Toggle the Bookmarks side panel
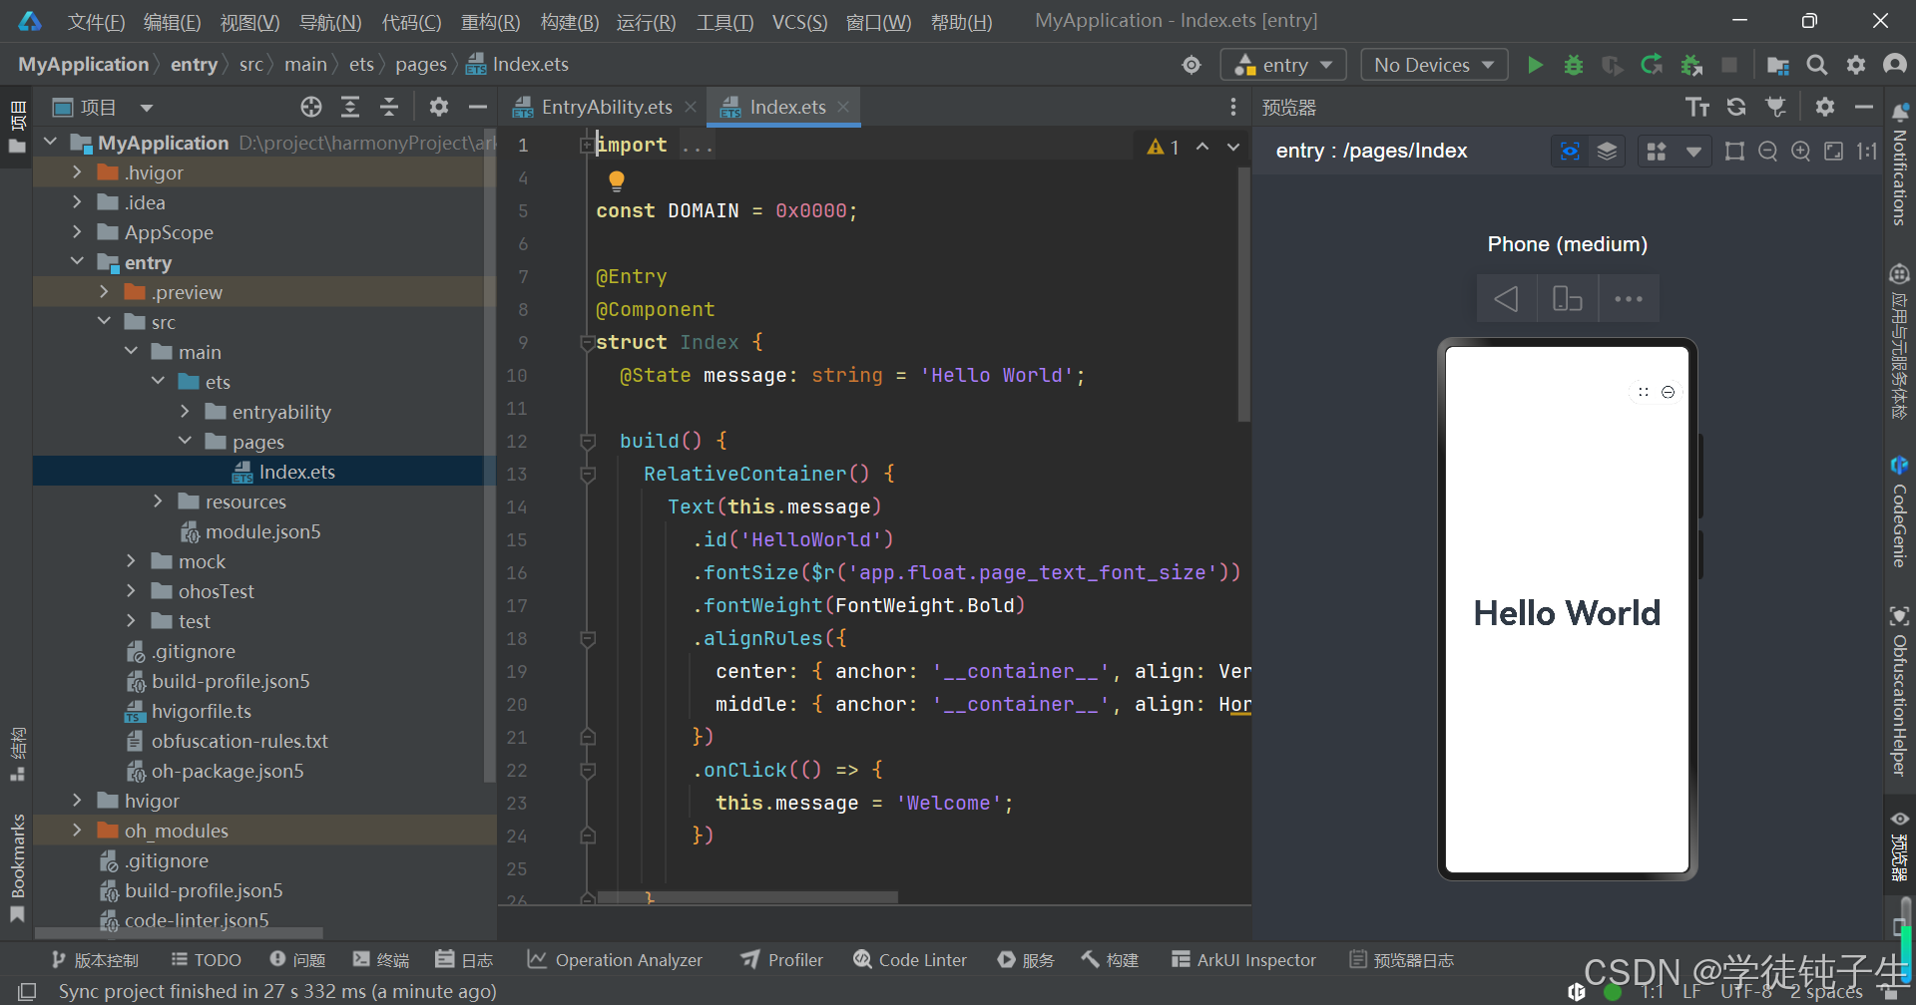 coord(17,867)
